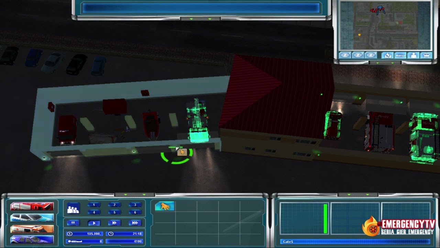Select unit group 4
This screenshot has width=440, height=248.
(94, 212)
